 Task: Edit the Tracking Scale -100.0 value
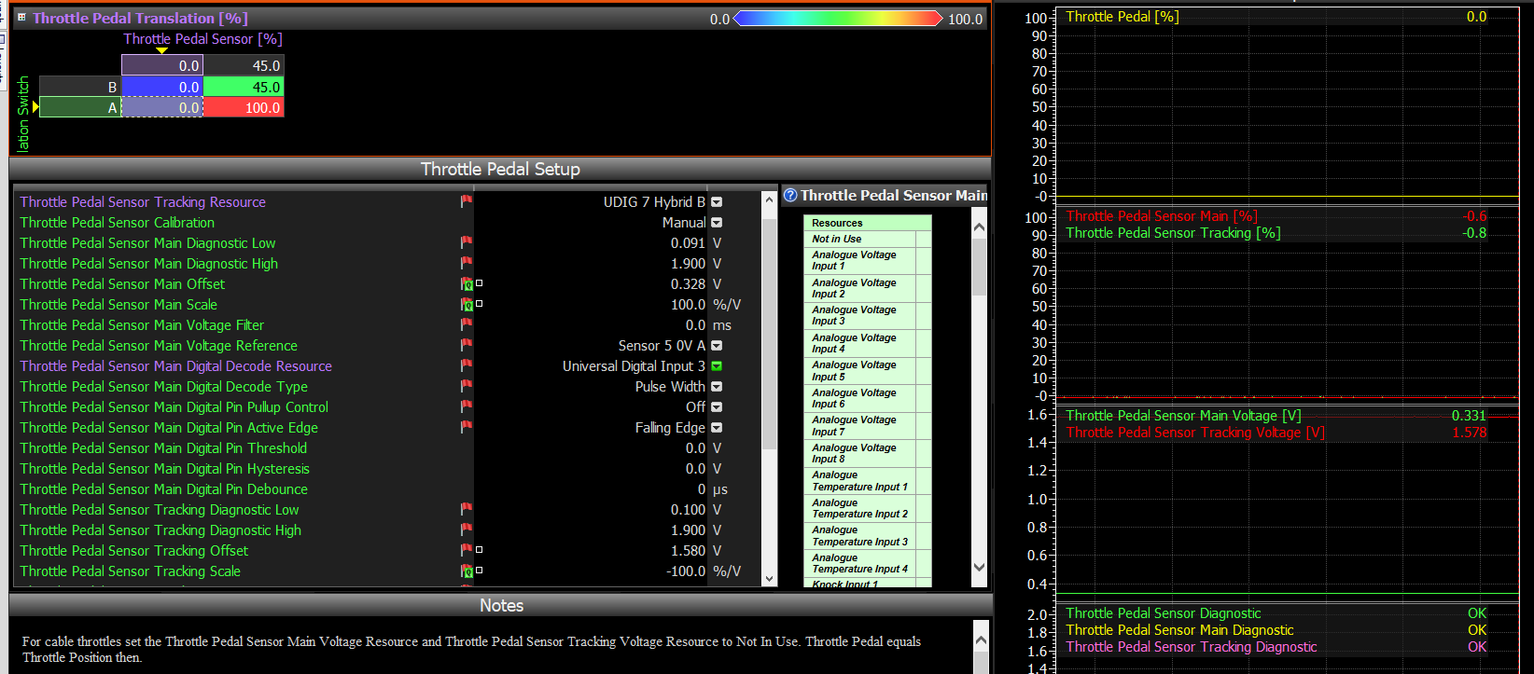[686, 571]
